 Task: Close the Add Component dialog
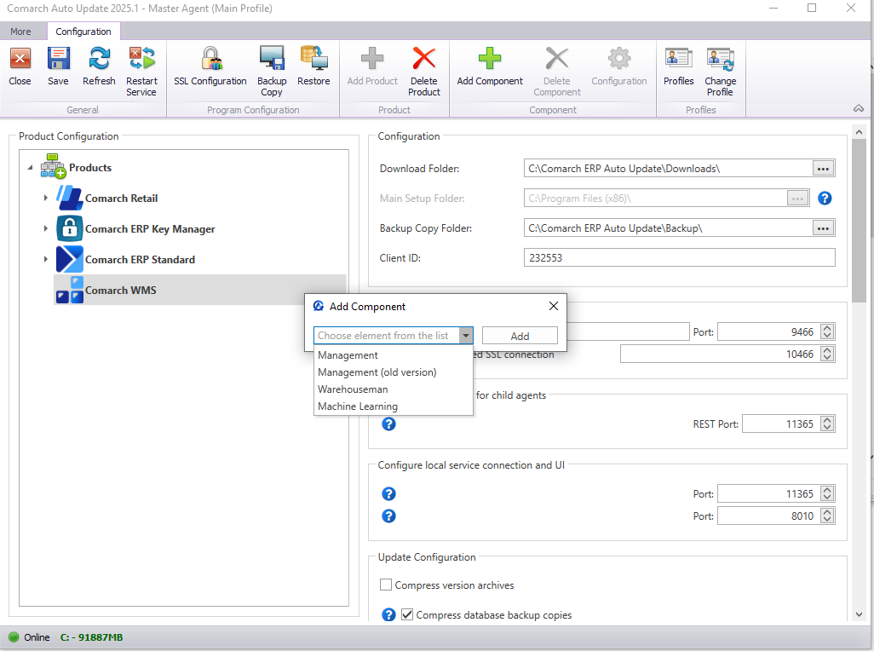(x=554, y=306)
